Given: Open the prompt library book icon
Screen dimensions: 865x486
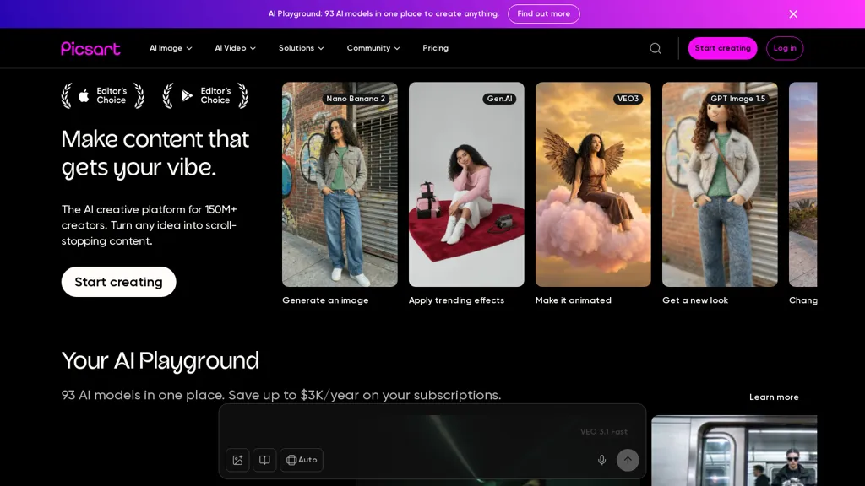Looking at the screenshot, I should [x=264, y=460].
